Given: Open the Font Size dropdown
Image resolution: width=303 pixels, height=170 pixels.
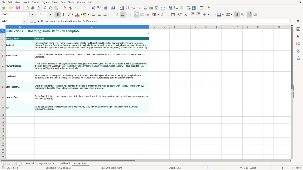Looking at the screenshot, I should [x=50, y=15].
